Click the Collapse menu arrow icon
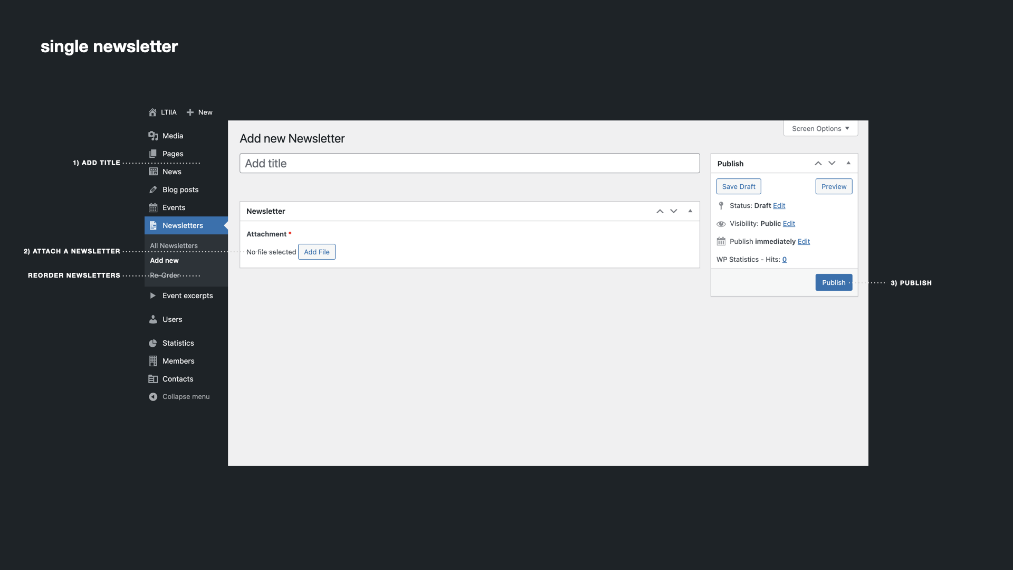Screen dimensions: 1013x570 pos(153,397)
